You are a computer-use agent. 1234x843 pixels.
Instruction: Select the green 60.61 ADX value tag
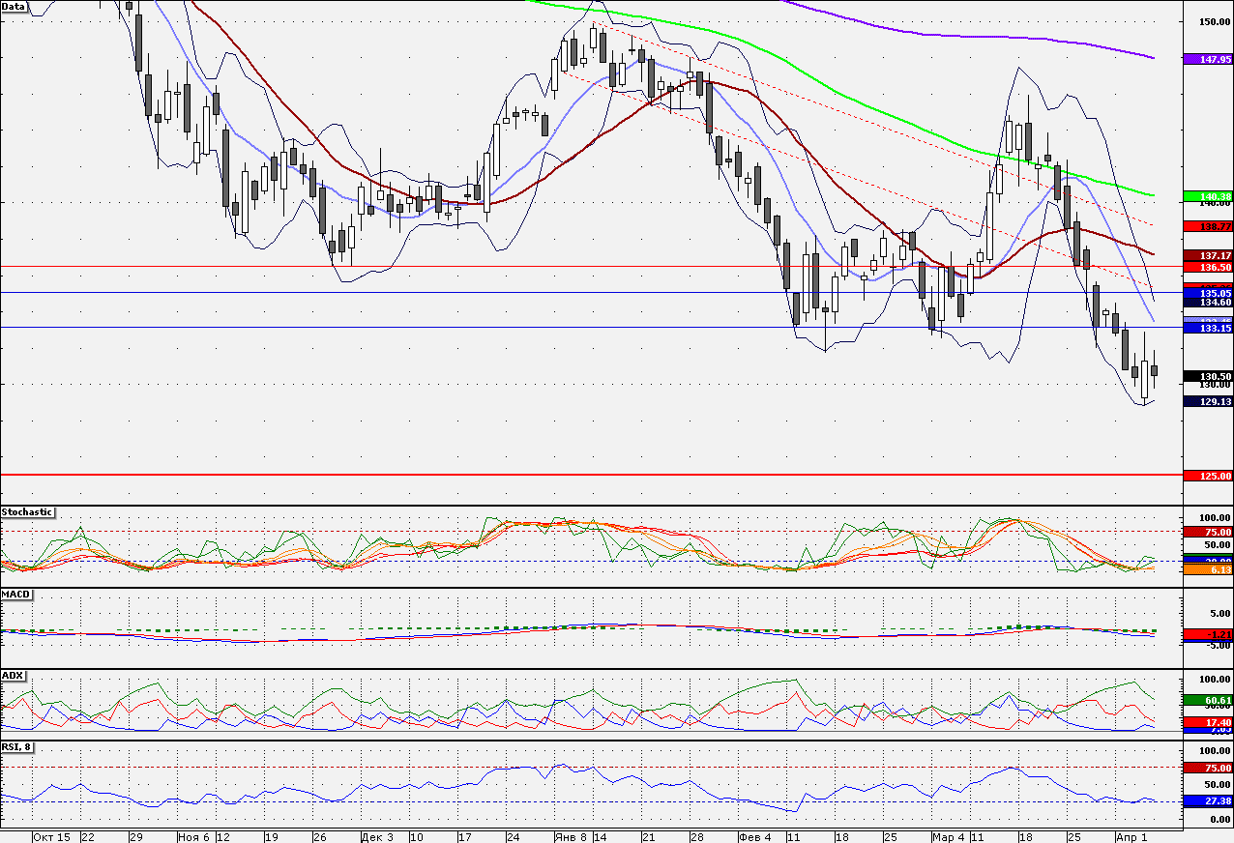click(x=1208, y=699)
